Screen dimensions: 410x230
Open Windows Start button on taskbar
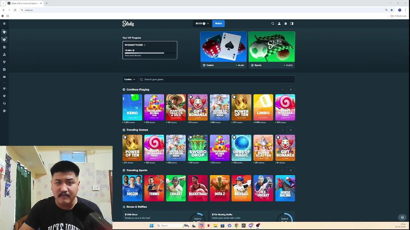[x=151, y=226]
